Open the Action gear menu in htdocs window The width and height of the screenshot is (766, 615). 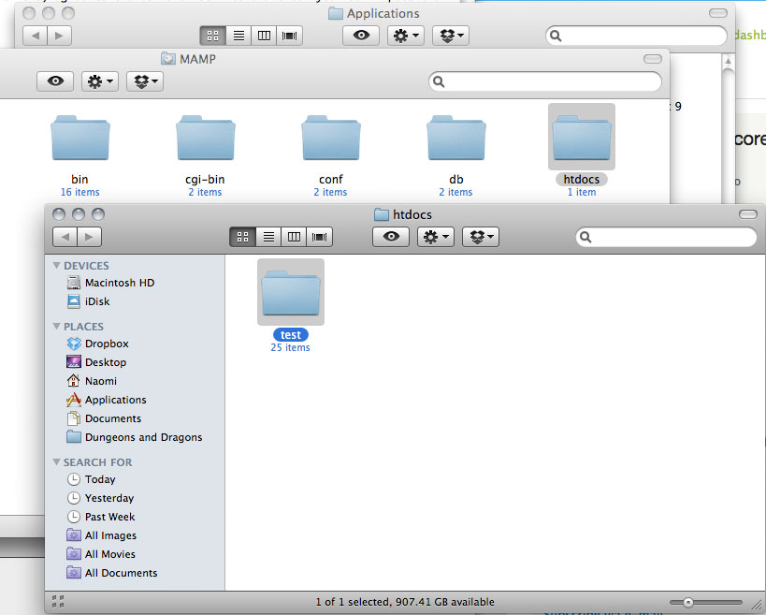(x=435, y=237)
